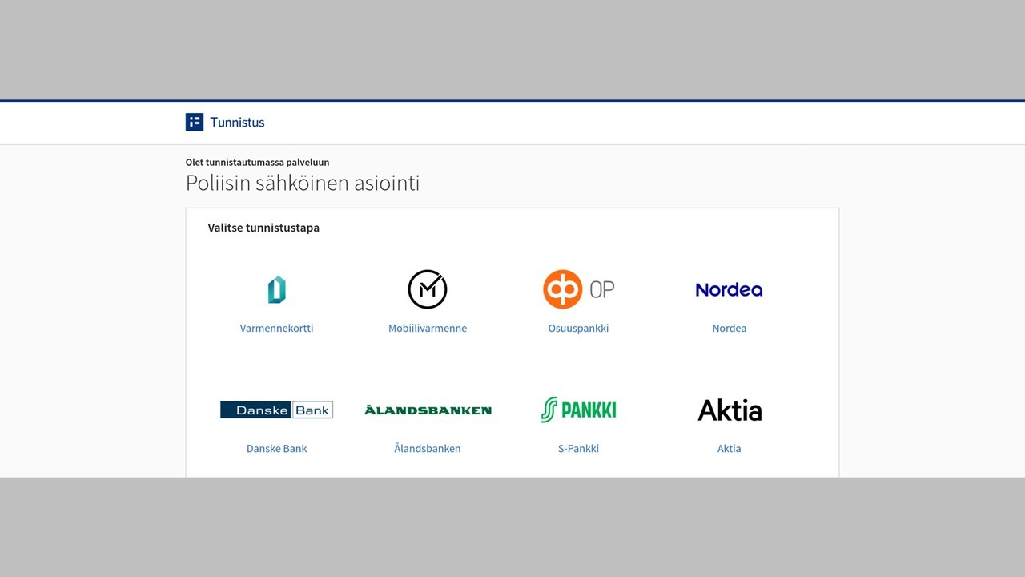Follow the Osuuspankki text link

[x=578, y=328]
